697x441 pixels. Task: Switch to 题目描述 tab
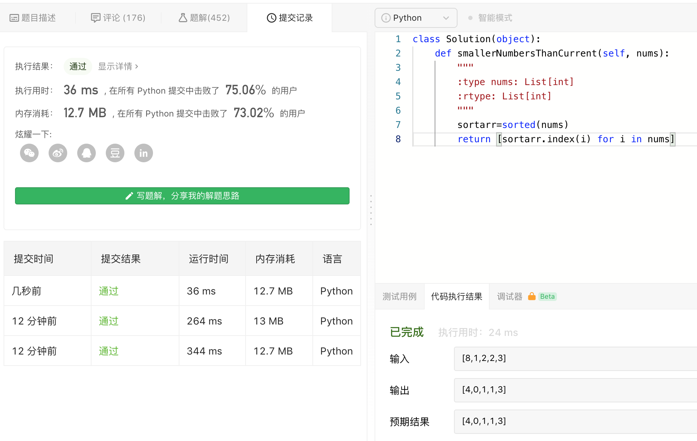coord(33,18)
